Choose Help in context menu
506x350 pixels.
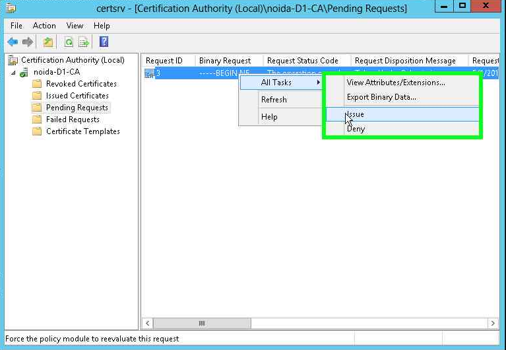(281, 117)
